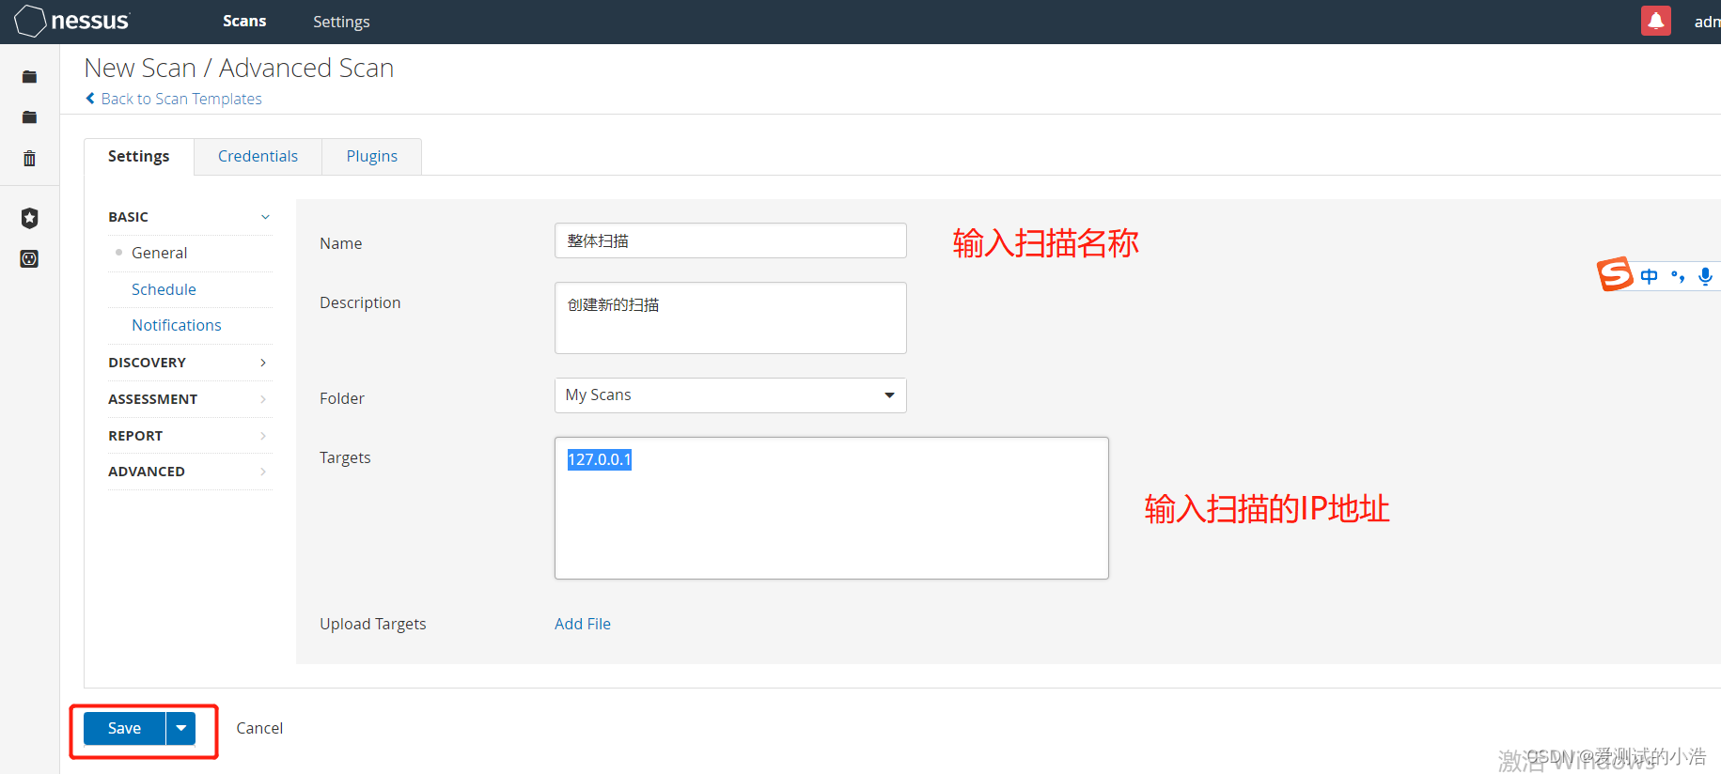
Task: Click the Targets text area
Action: coord(832,508)
